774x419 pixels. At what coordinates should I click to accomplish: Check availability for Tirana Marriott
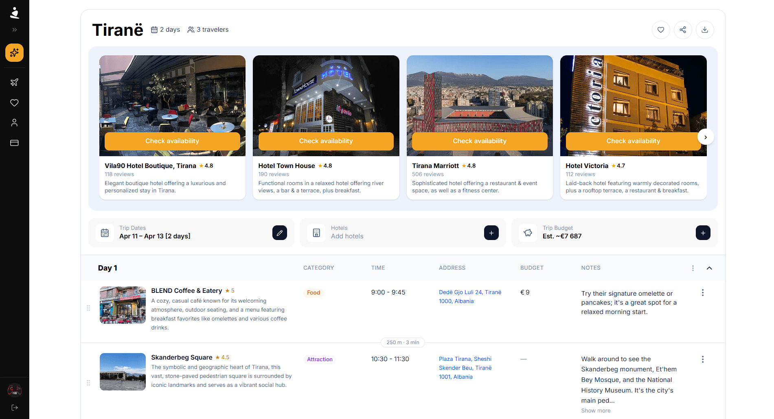point(479,141)
